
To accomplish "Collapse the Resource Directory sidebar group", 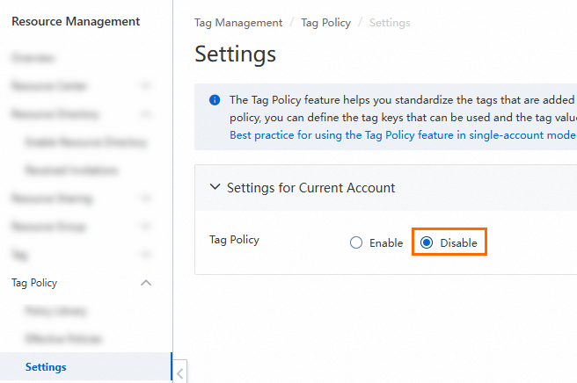I will coord(147,114).
